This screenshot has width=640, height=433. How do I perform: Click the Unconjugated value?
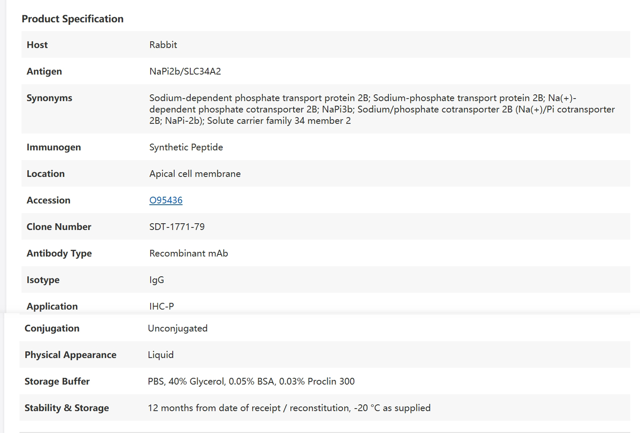pos(178,329)
